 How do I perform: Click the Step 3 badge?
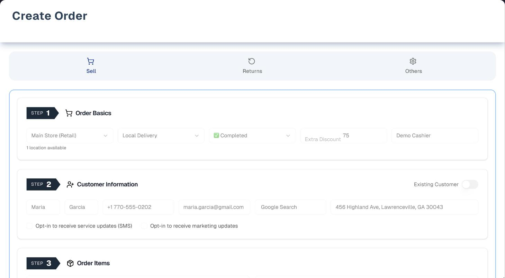pyautogui.click(x=43, y=263)
